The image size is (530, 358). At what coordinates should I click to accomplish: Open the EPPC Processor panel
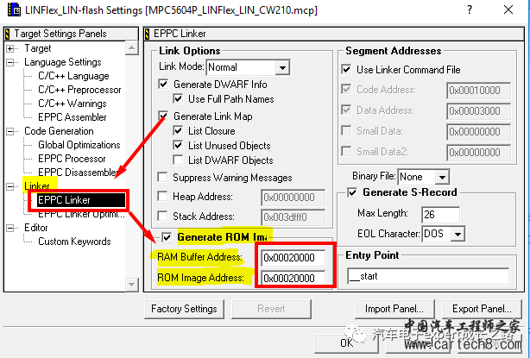72,159
